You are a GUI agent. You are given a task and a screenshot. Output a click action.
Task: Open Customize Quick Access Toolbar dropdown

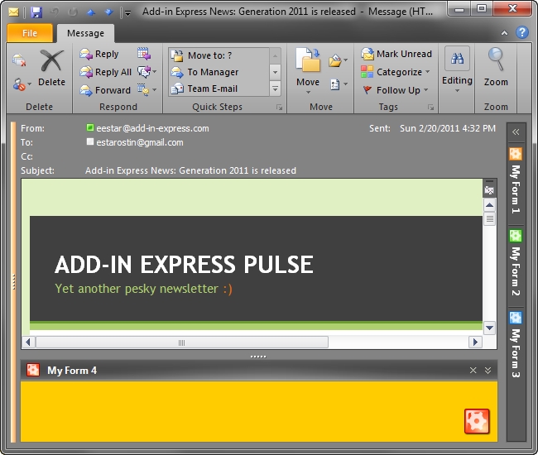pos(127,13)
